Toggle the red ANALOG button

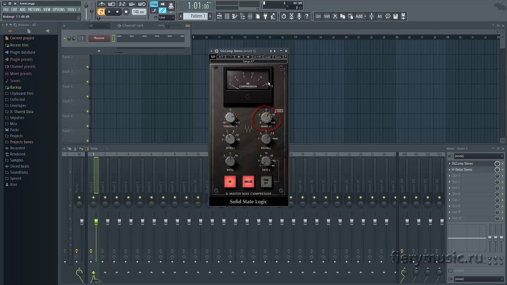(248, 182)
